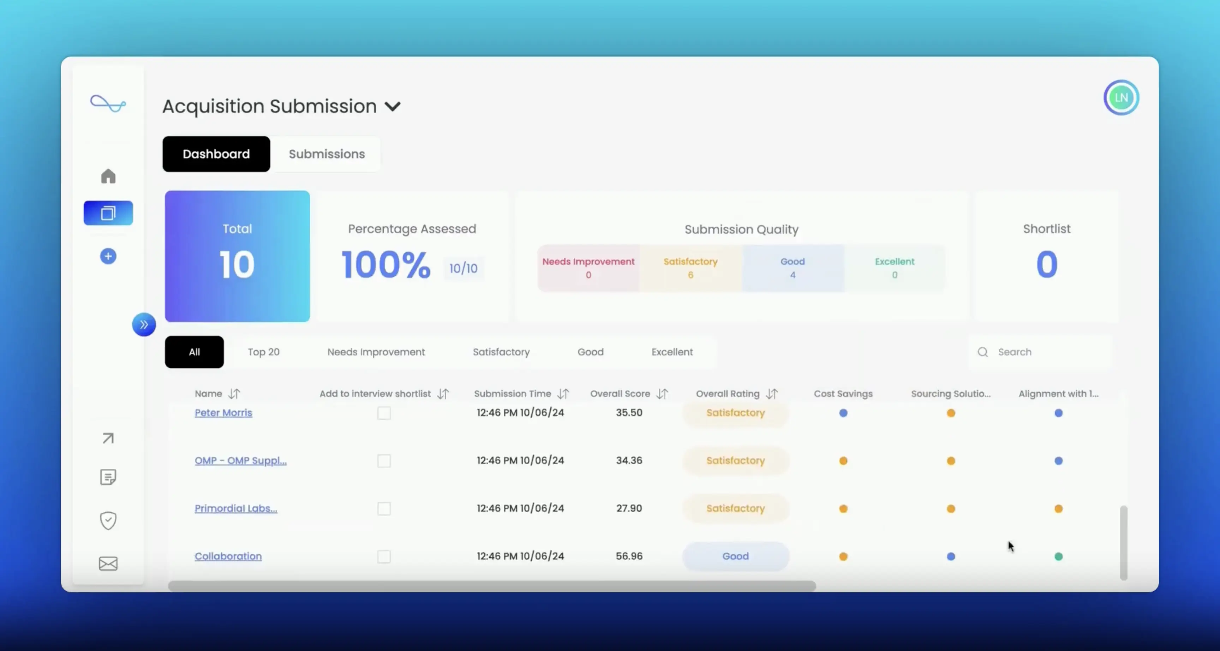Click the shield checkmark sidebar icon
The image size is (1220, 651).
[108, 521]
